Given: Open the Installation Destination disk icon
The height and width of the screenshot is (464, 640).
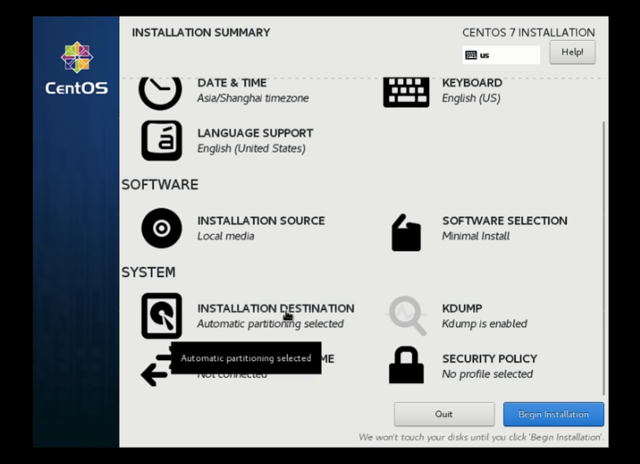Looking at the screenshot, I should point(161,315).
